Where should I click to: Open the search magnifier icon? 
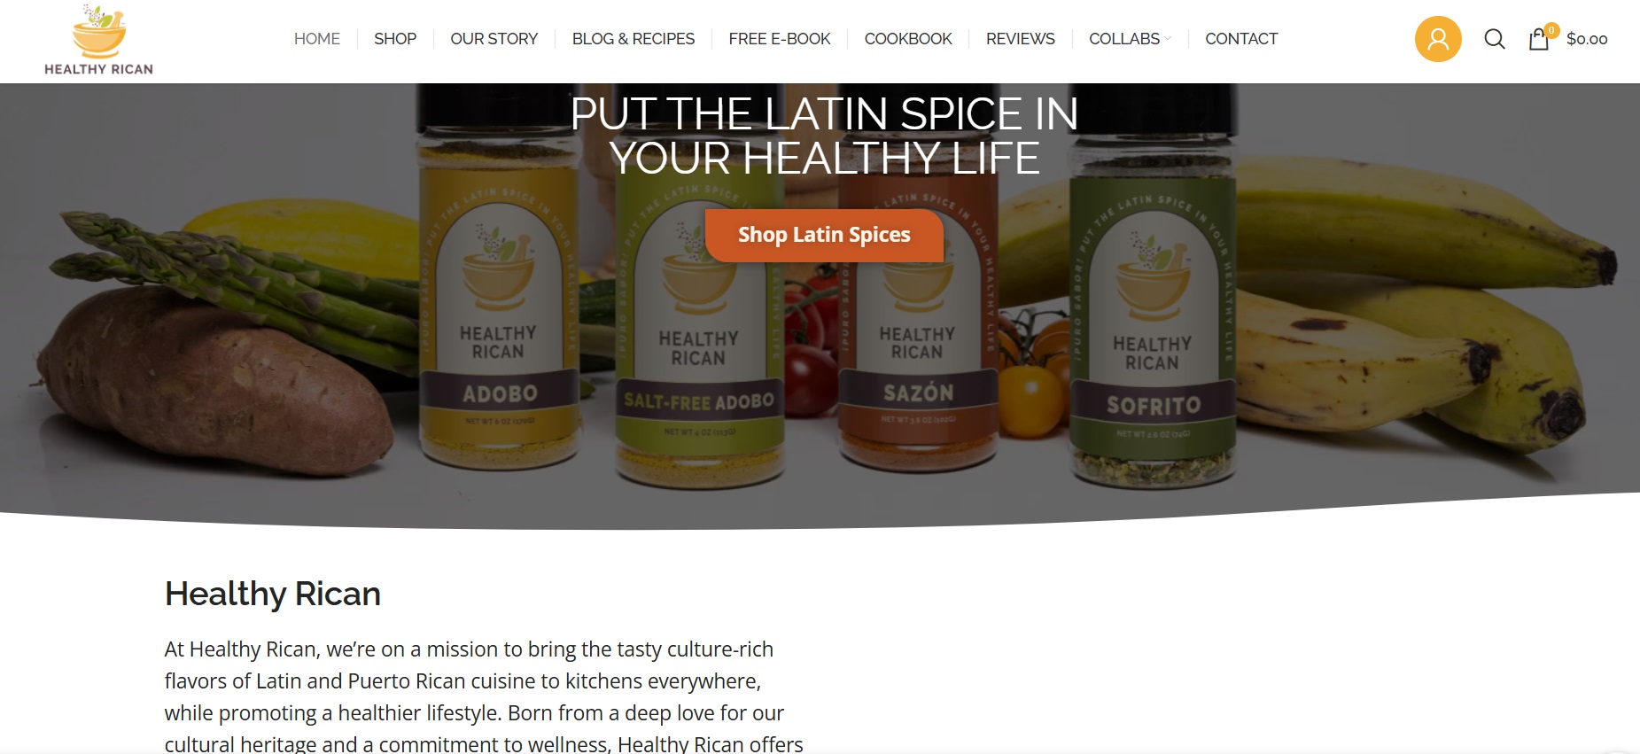(1494, 39)
